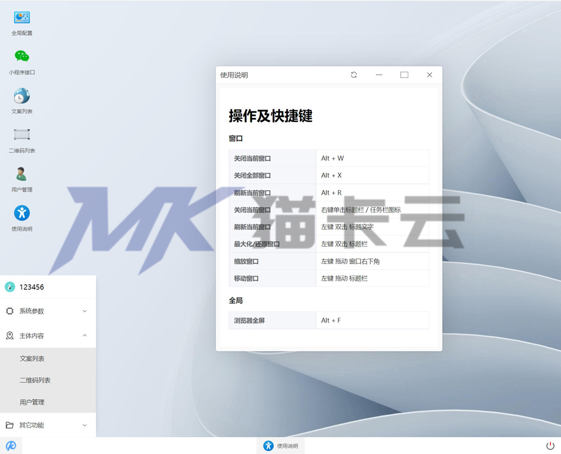
Task: Click the 其它功能 folder icon
Action: tap(10, 425)
